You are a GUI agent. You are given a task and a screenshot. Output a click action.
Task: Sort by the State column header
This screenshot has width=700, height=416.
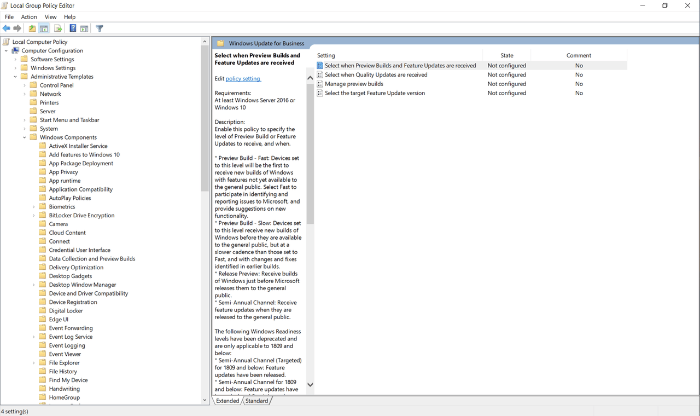point(507,55)
